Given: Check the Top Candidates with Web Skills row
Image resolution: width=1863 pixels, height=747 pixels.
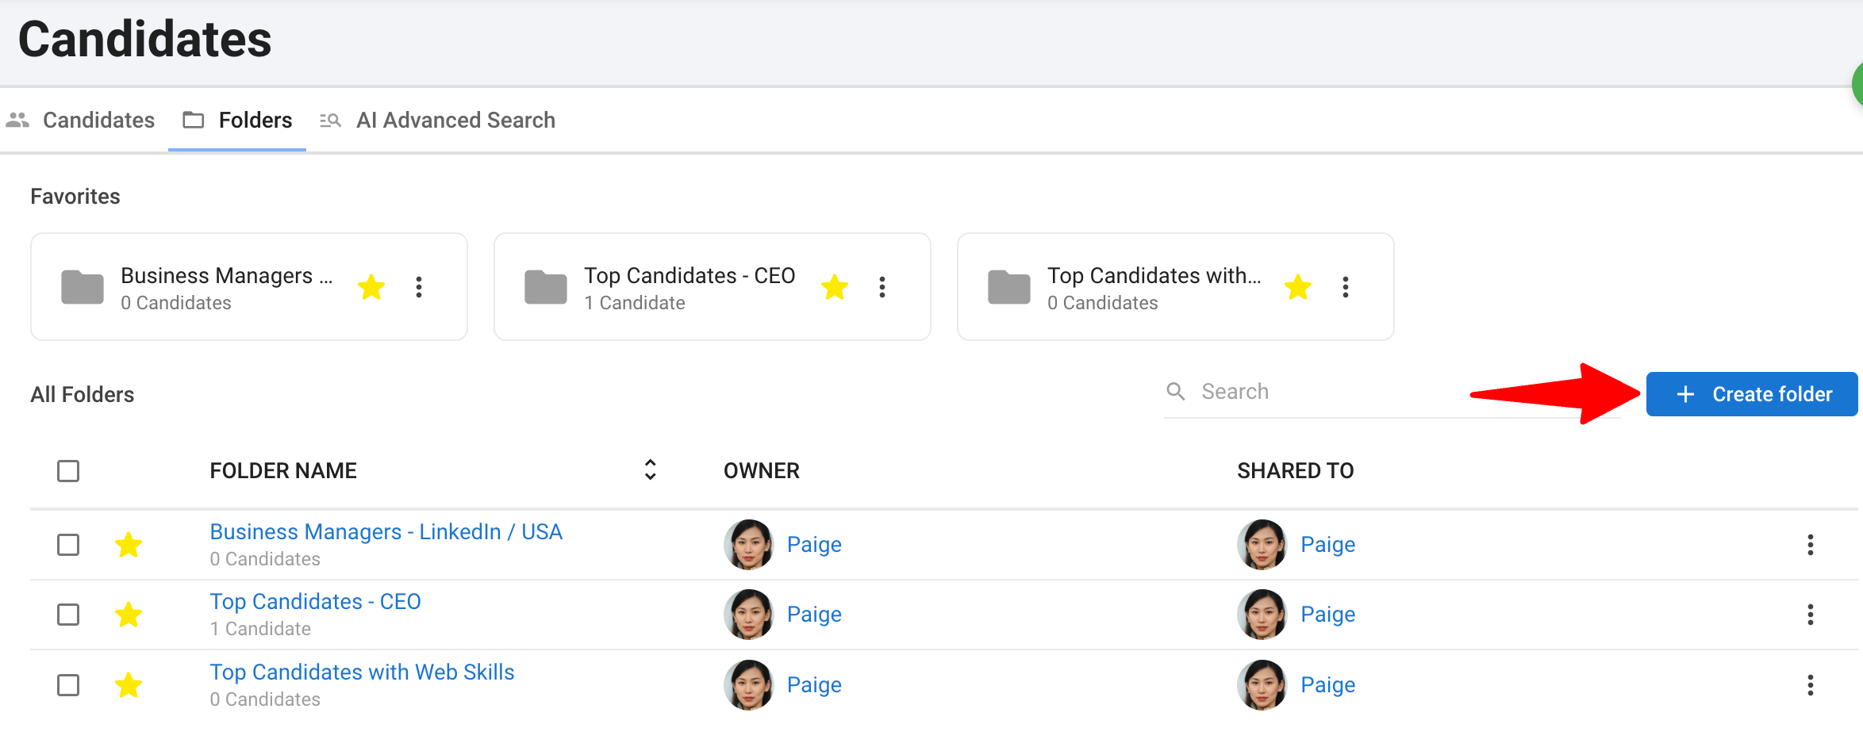Looking at the screenshot, I should (x=68, y=685).
